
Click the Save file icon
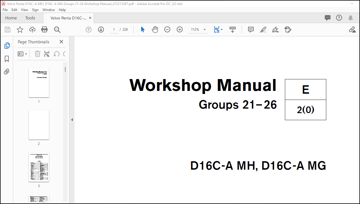pos(8,30)
